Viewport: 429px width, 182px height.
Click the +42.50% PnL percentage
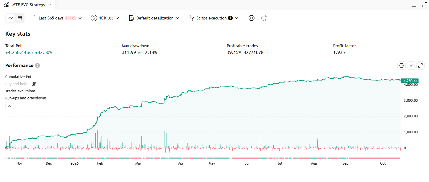pos(44,53)
